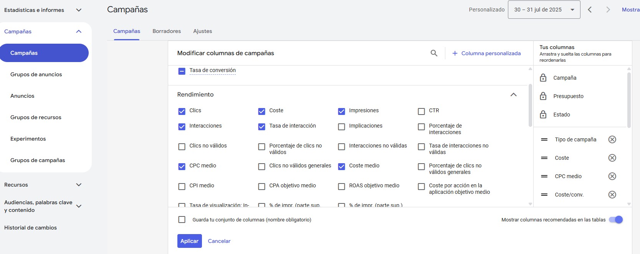Click the Personalizado date label
The height and width of the screenshot is (254, 640).
click(x=487, y=10)
